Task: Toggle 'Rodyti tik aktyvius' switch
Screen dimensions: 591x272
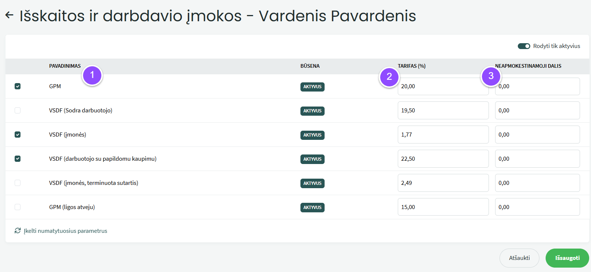Action: coord(524,46)
